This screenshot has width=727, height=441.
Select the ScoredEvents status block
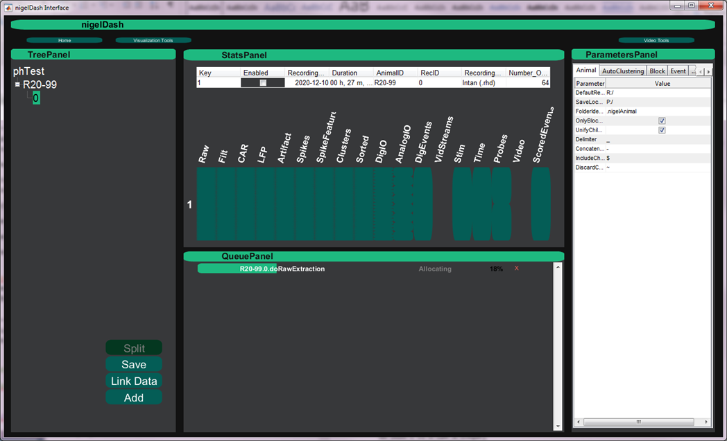pos(540,204)
